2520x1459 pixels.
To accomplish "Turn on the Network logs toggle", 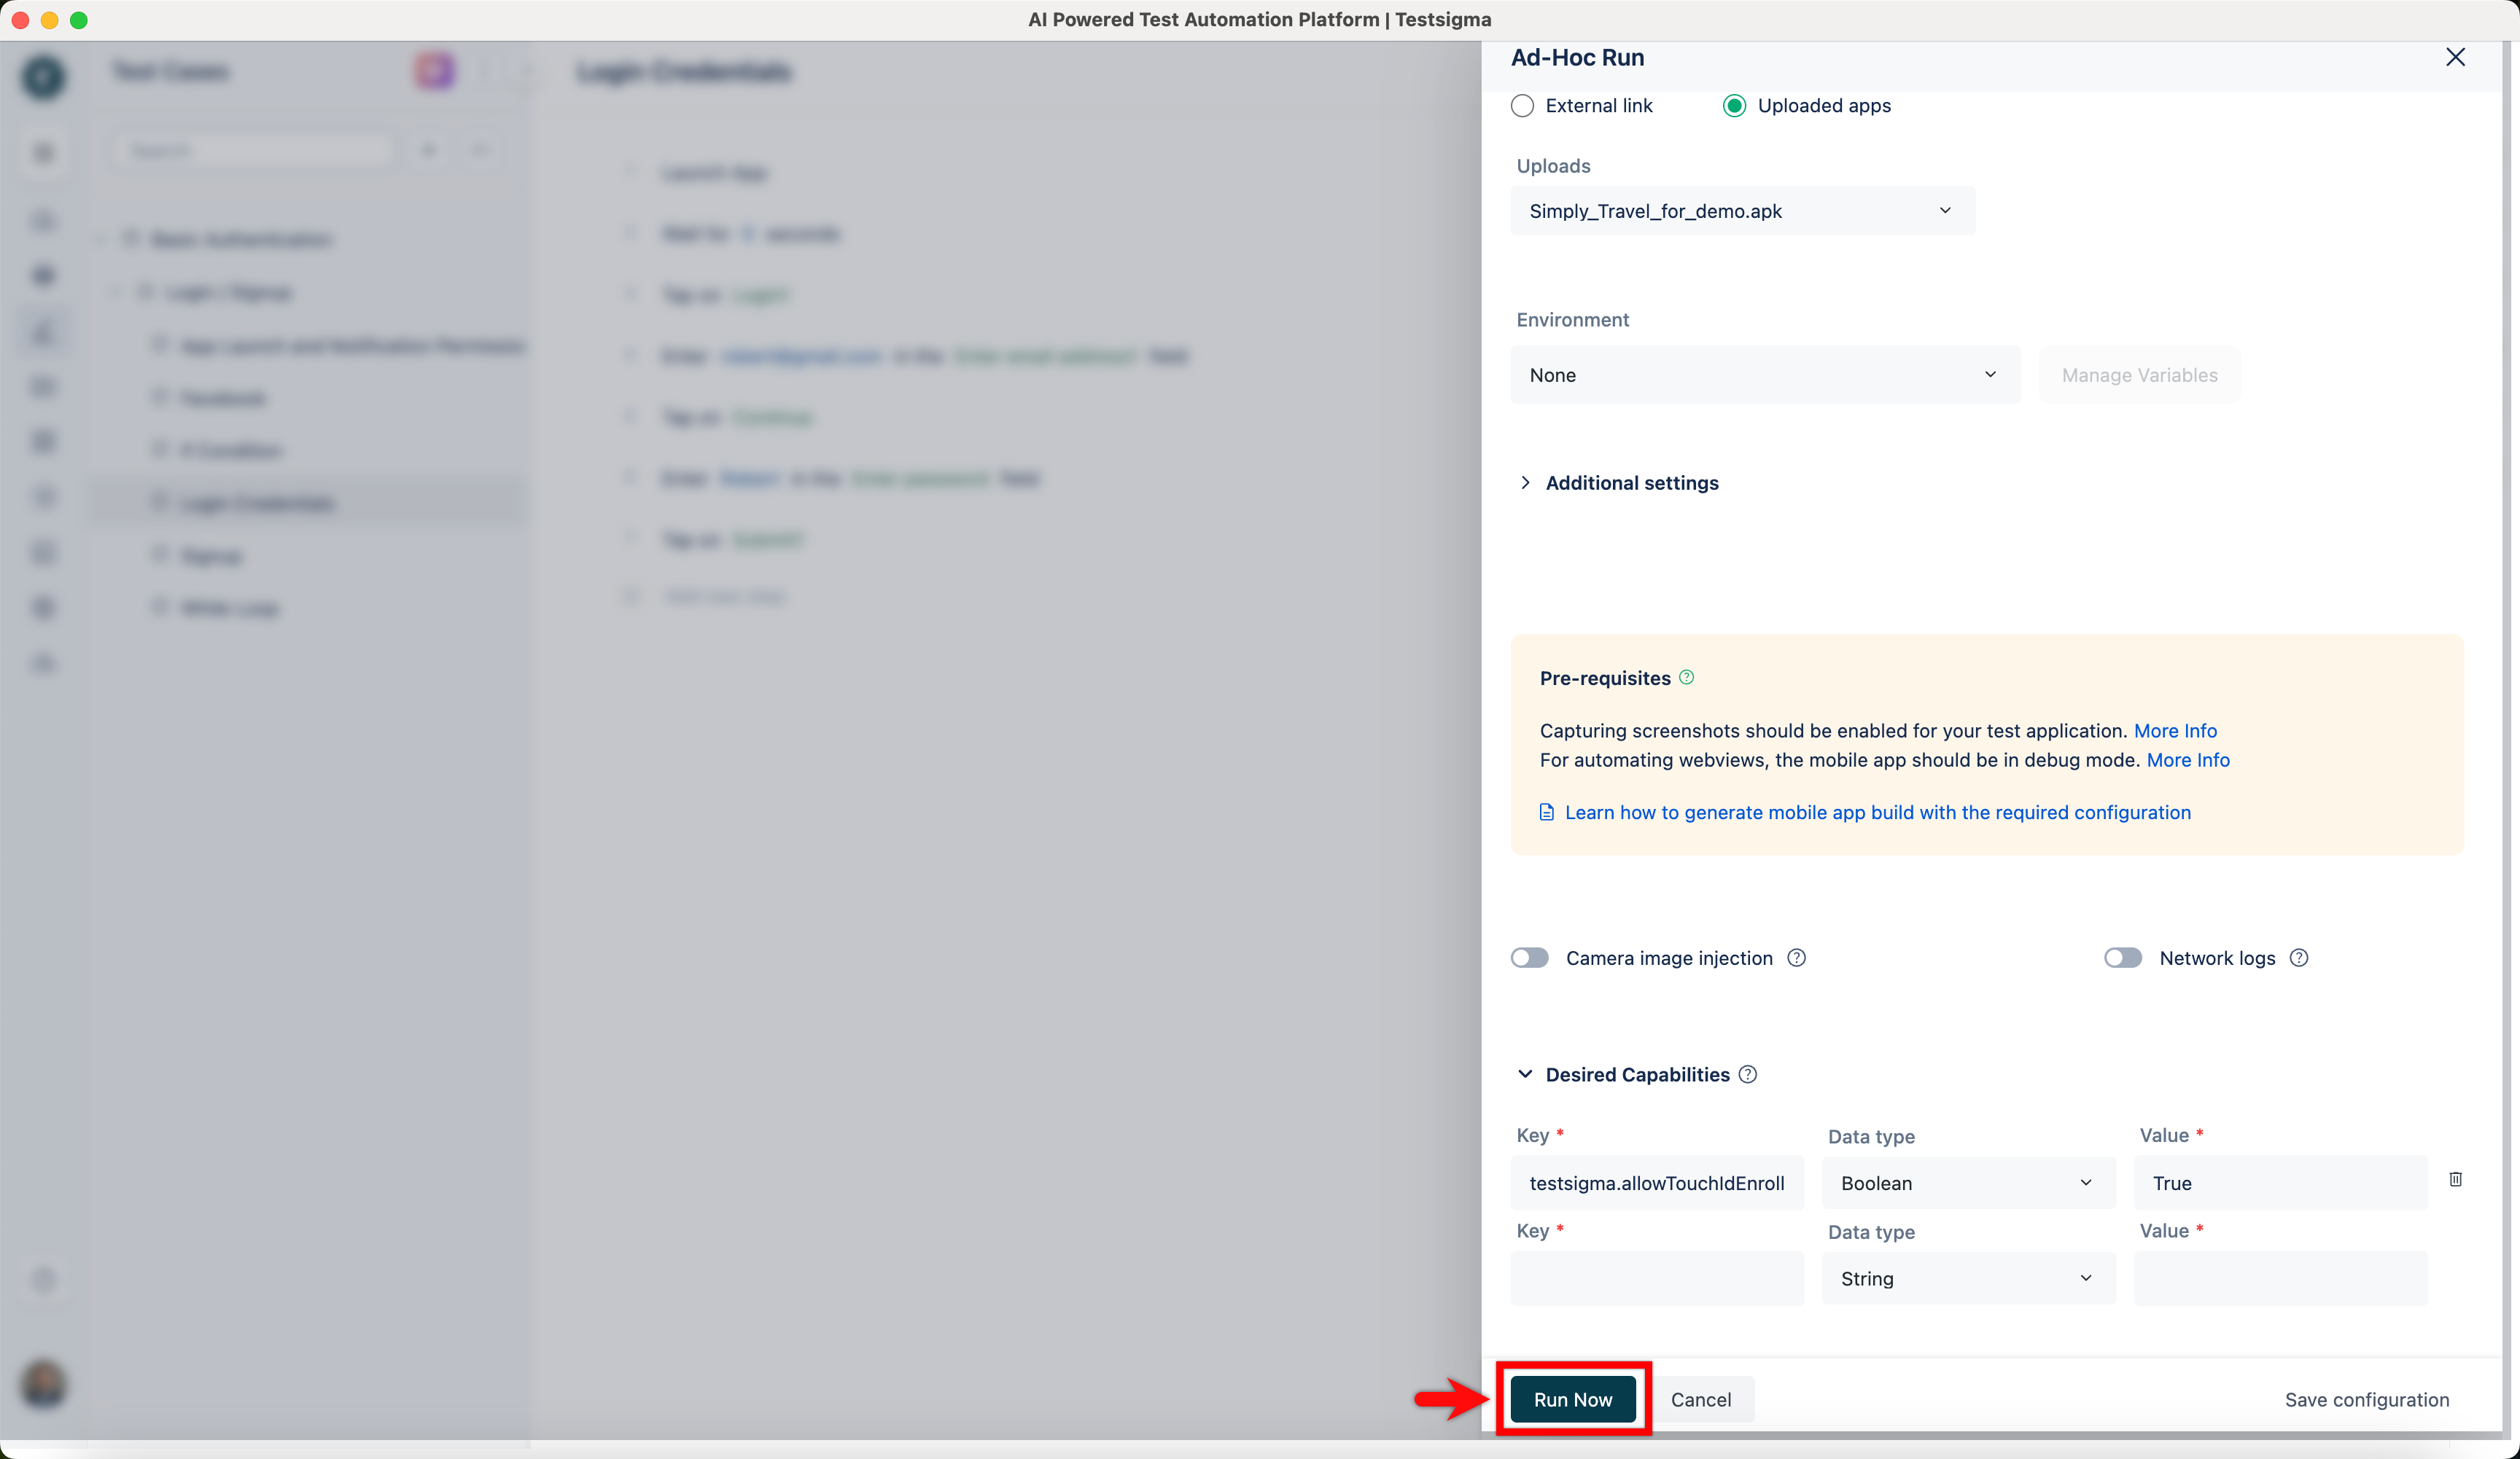I will (2122, 958).
